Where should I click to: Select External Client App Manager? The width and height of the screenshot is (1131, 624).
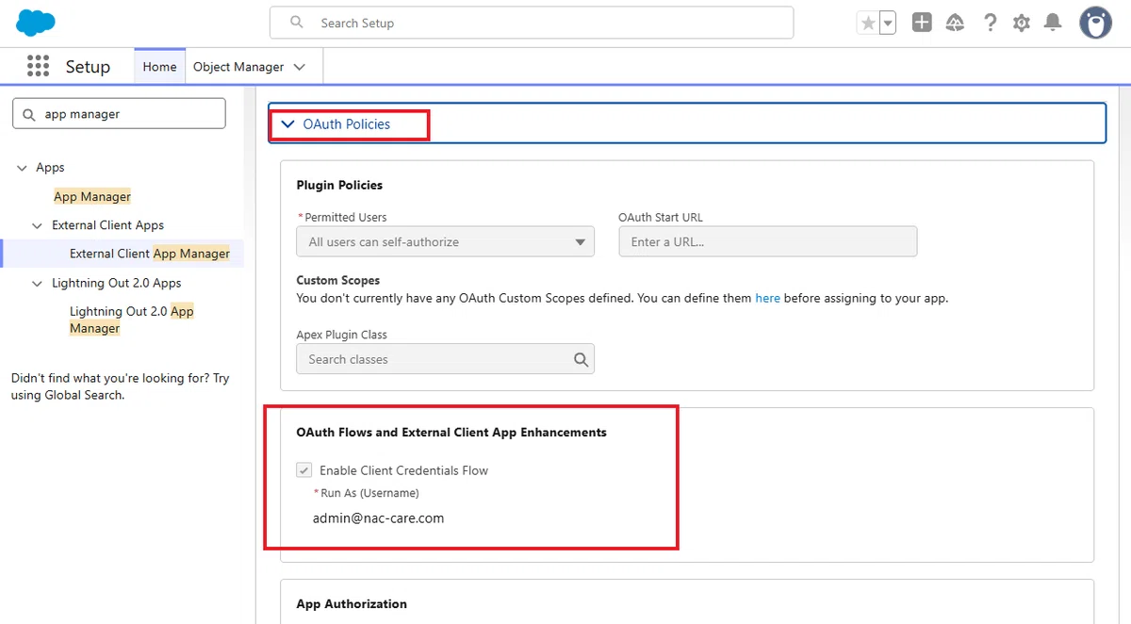pos(150,254)
